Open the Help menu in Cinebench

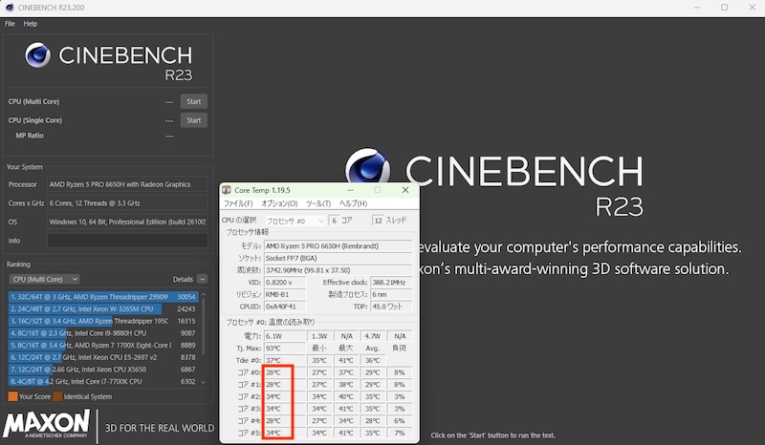pos(31,23)
